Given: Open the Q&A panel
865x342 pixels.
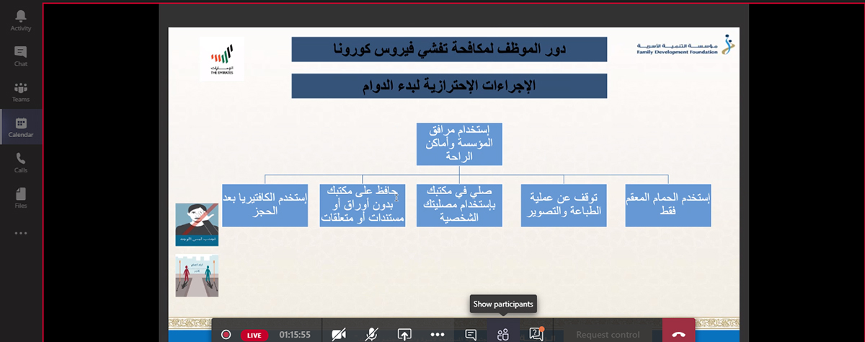Looking at the screenshot, I should click(x=536, y=333).
